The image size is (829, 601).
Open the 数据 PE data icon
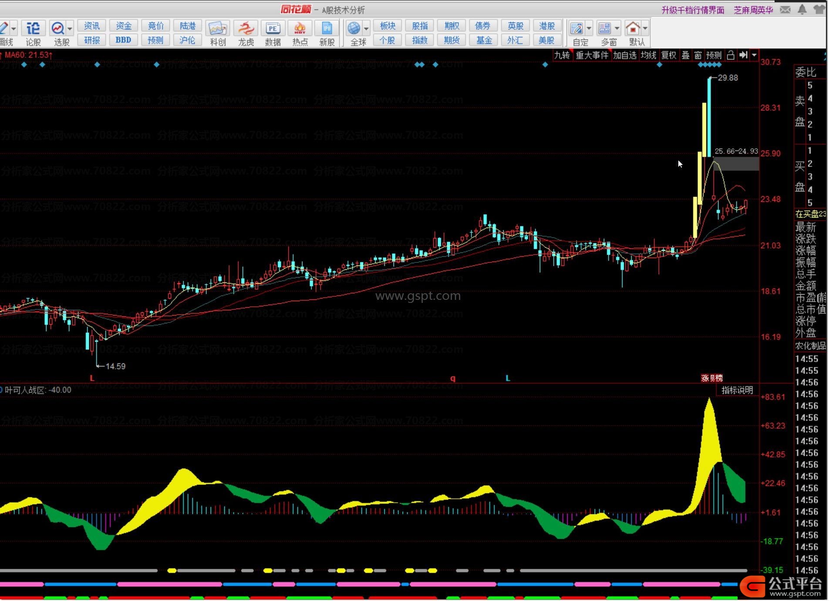coord(273,29)
